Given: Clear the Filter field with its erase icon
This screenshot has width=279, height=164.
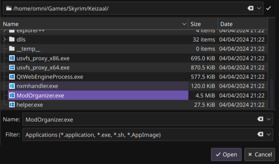Looking at the screenshot, I should coord(260,134).
